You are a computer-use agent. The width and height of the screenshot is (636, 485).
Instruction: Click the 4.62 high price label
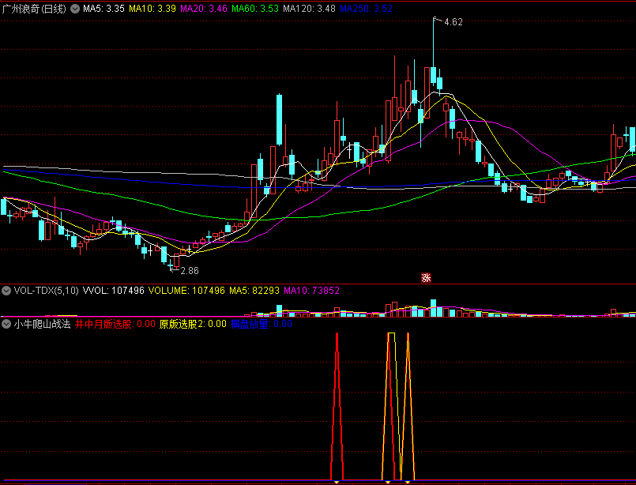point(453,22)
